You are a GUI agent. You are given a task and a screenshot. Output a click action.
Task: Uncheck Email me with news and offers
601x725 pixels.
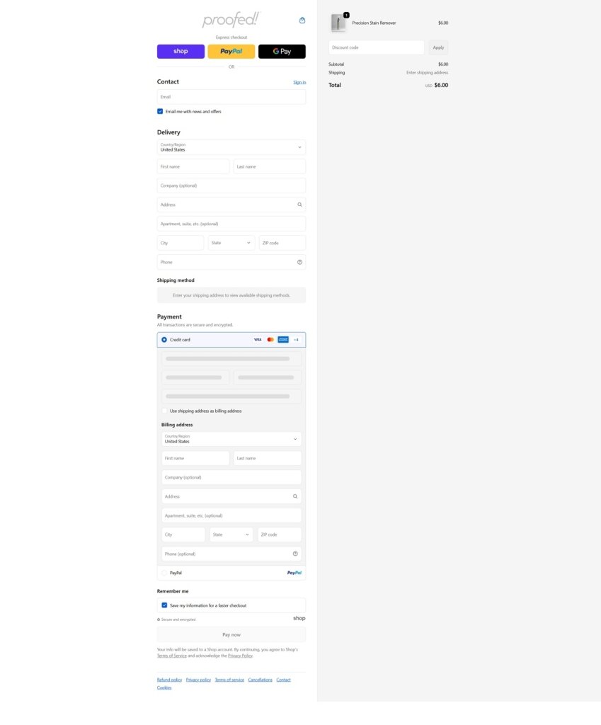(x=160, y=111)
